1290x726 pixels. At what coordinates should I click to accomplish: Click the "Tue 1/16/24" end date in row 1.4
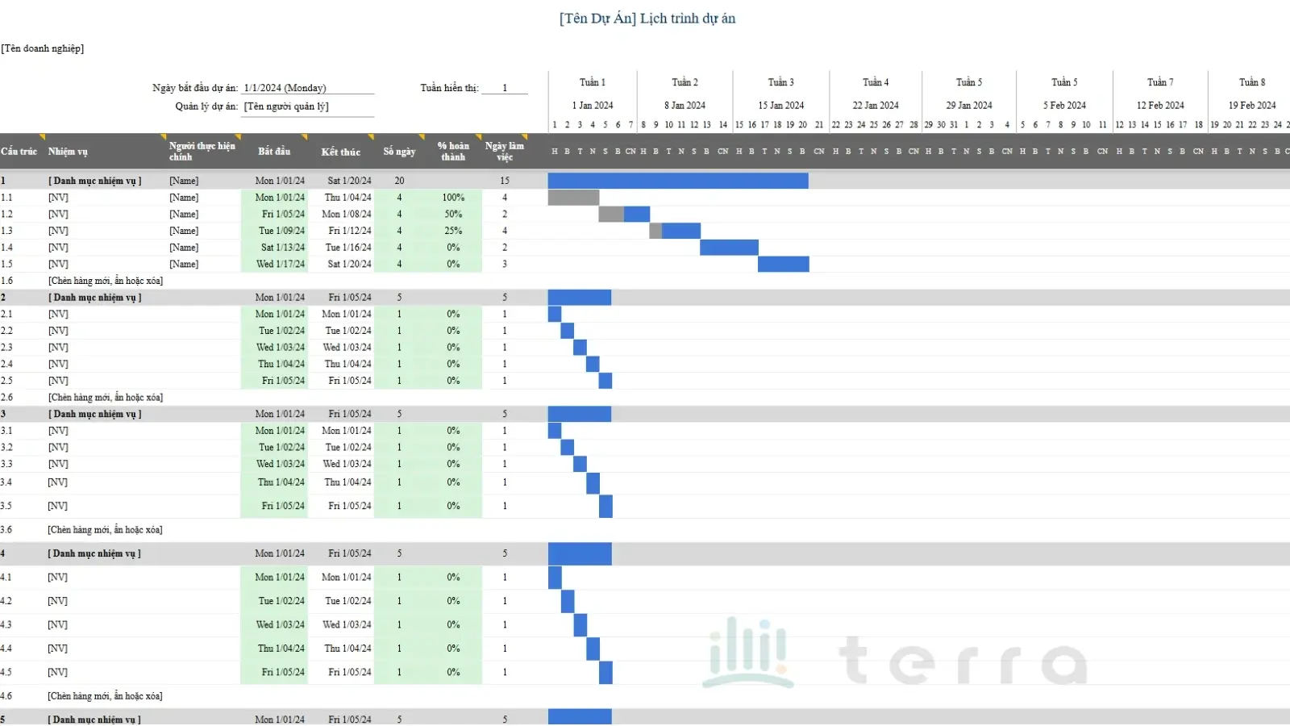(348, 248)
